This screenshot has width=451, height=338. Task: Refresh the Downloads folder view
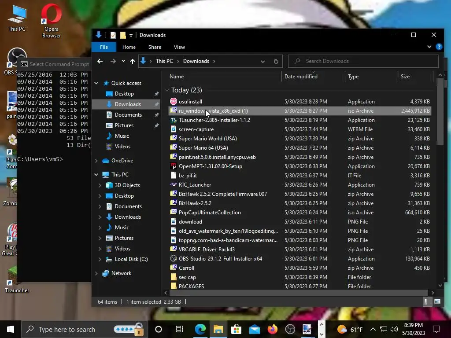click(x=276, y=61)
